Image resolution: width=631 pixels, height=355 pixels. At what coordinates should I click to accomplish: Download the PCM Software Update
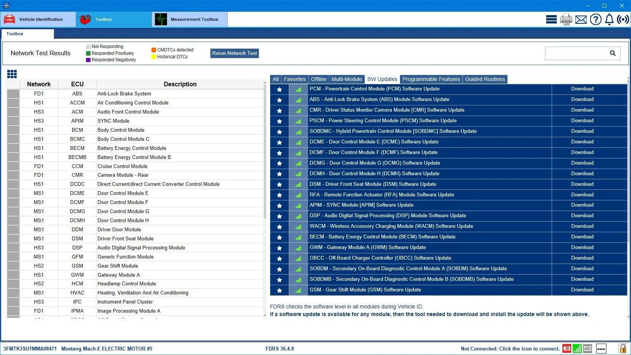[582, 89]
